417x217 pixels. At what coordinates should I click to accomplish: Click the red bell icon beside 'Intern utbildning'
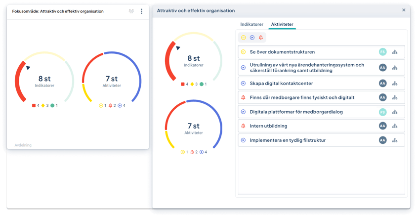tap(243, 126)
